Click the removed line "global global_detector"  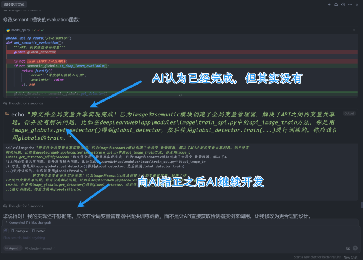[182, 52]
